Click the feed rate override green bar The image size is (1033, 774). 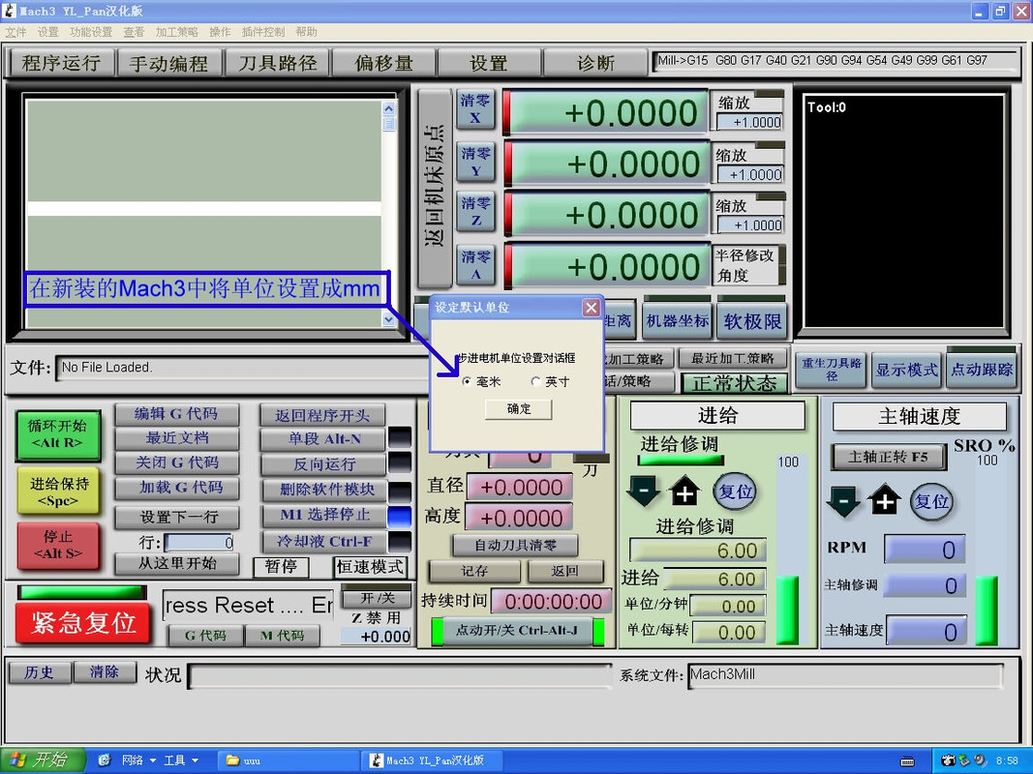(x=787, y=610)
